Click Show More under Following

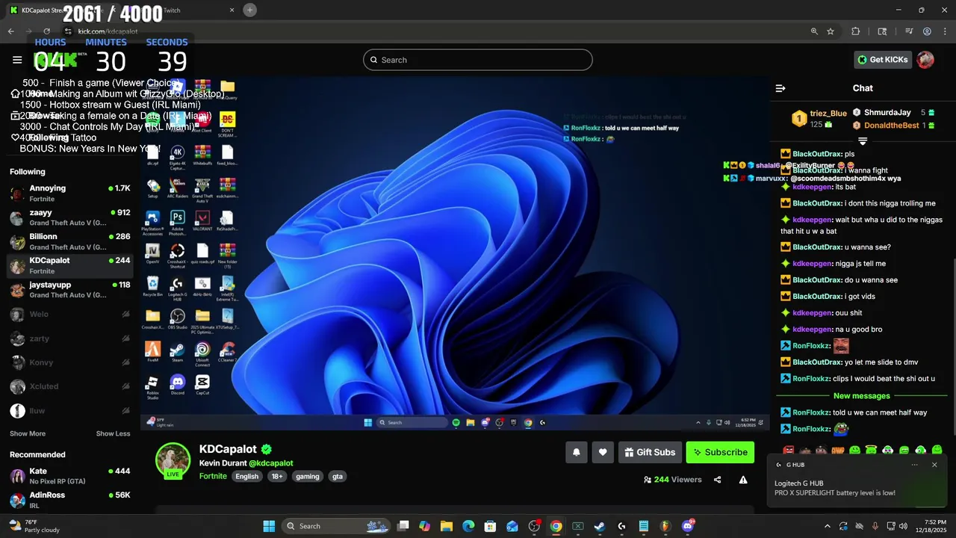click(x=28, y=433)
